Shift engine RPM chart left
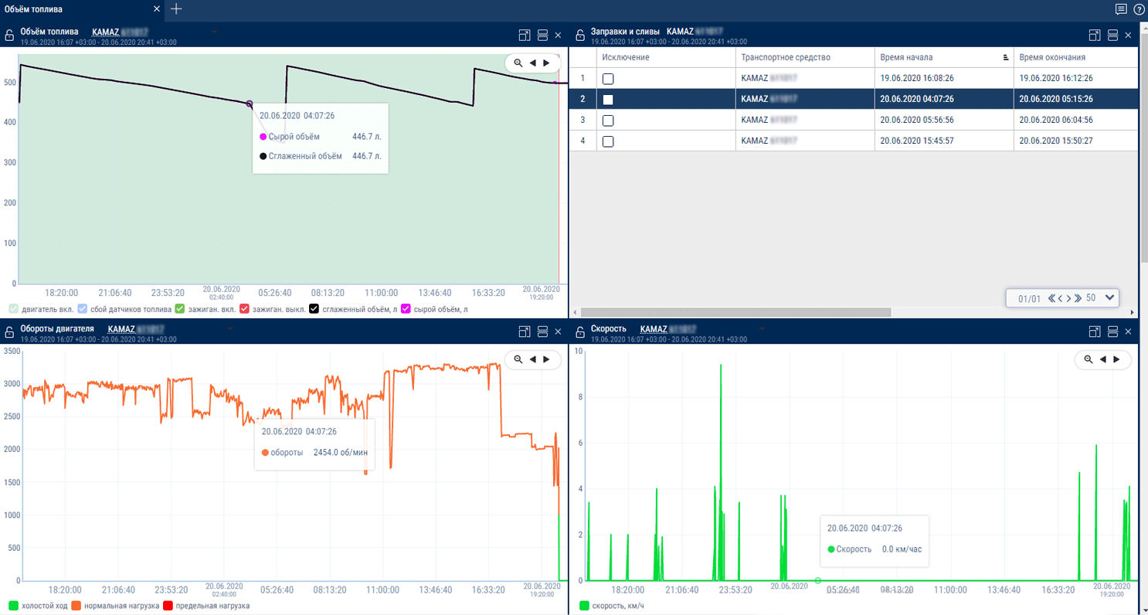This screenshot has height=615, width=1148. [532, 359]
